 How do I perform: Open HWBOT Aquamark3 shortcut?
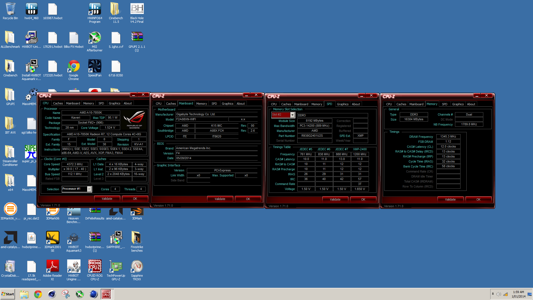click(74, 242)
